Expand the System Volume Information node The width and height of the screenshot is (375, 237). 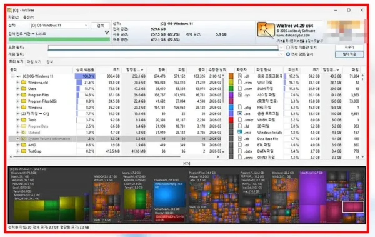17,139
